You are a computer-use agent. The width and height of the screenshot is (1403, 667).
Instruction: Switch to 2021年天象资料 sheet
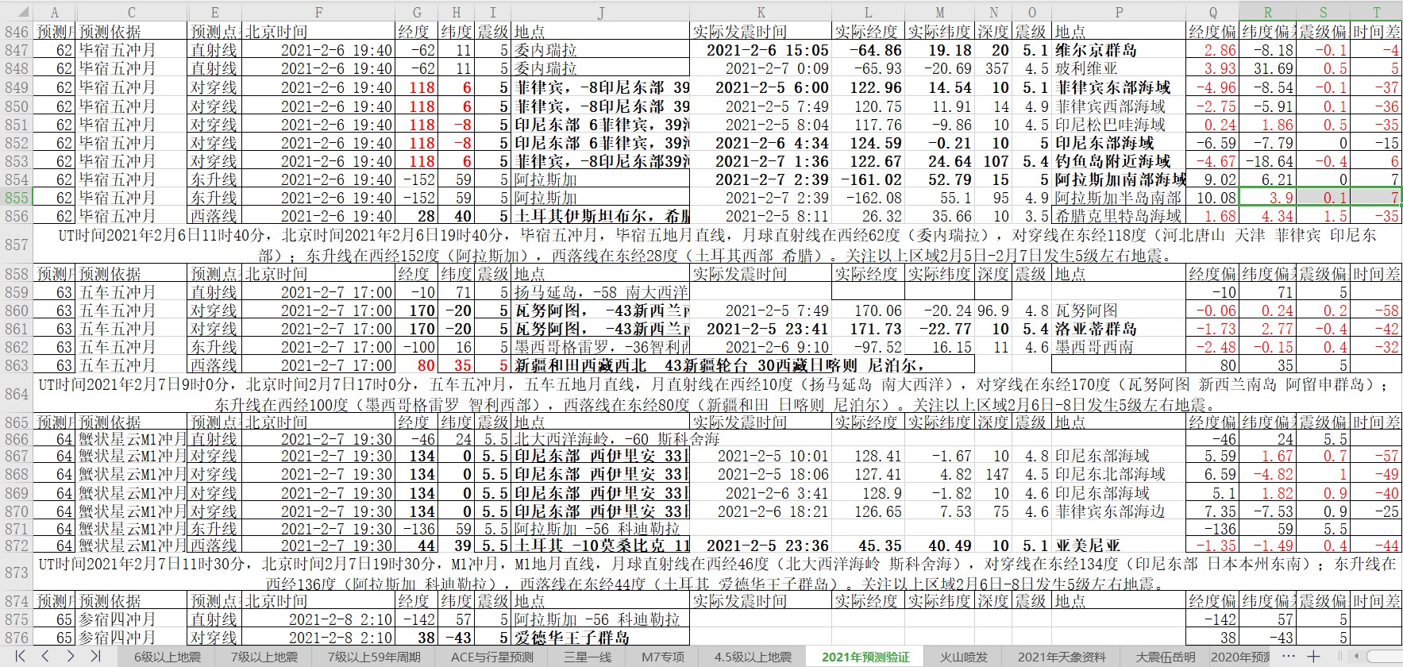point(1062,657)
